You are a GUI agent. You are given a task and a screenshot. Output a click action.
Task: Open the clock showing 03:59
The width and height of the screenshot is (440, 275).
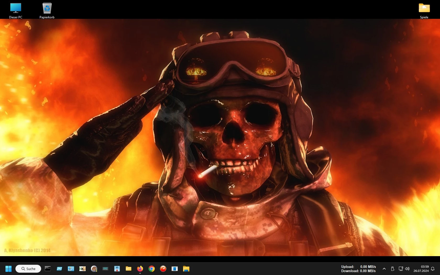421,269
